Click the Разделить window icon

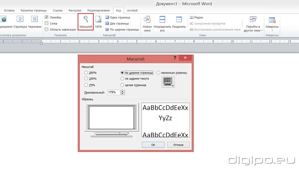(x=179, y=20)
